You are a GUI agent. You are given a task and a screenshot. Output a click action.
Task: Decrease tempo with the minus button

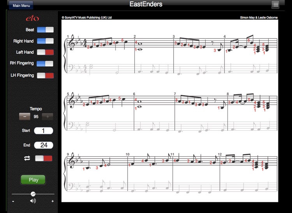[x=25, y=117]
